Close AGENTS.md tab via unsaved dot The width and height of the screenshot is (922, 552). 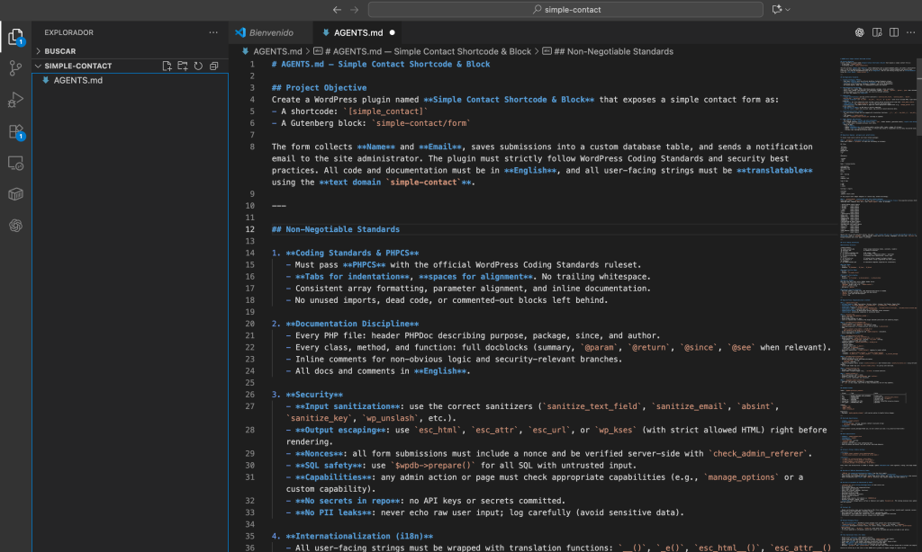click(393, 33)
